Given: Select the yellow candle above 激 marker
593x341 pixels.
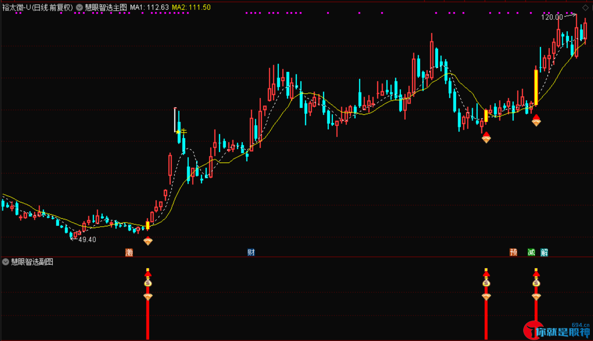Looking at the screenshot, I should point(148,225).
